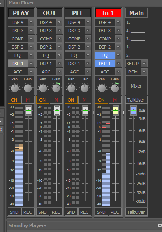
Task: Click the Standby Players panel title
Action: click(28, 225)
